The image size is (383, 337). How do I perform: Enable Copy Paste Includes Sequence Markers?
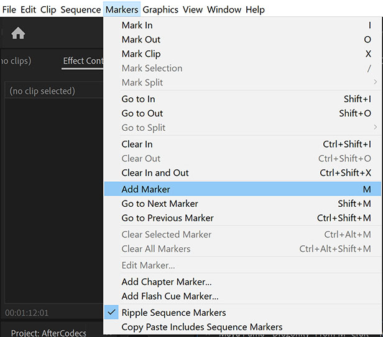coord(201,327)
